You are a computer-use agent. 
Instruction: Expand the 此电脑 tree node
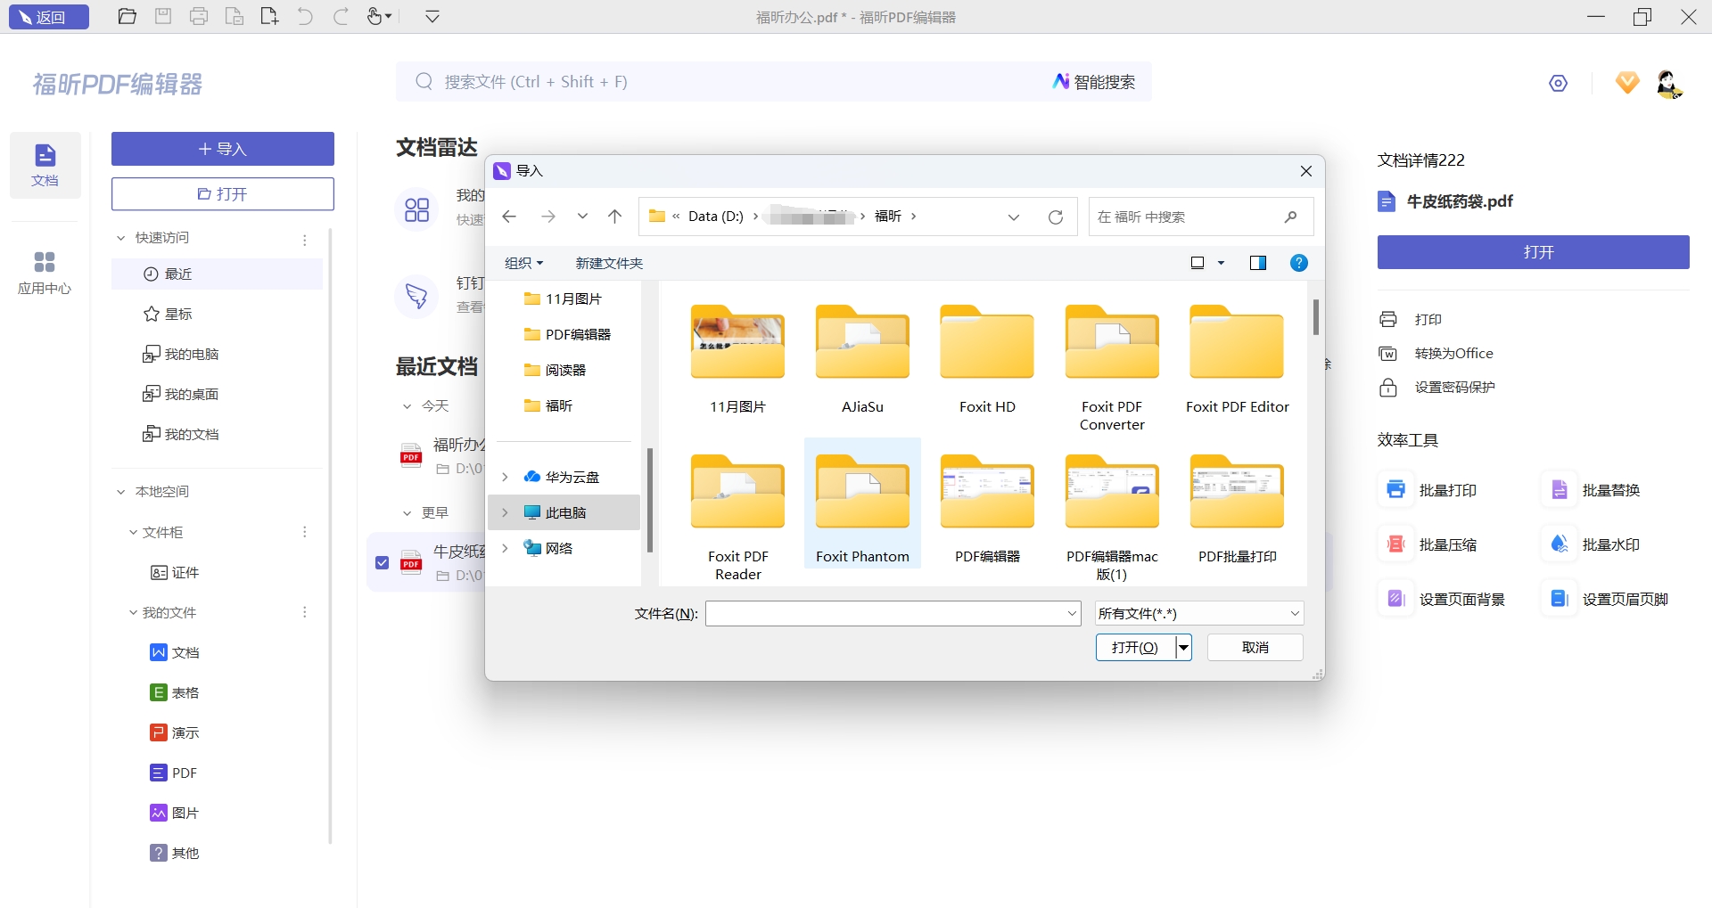pyautogui.click(x=505, y=512)
